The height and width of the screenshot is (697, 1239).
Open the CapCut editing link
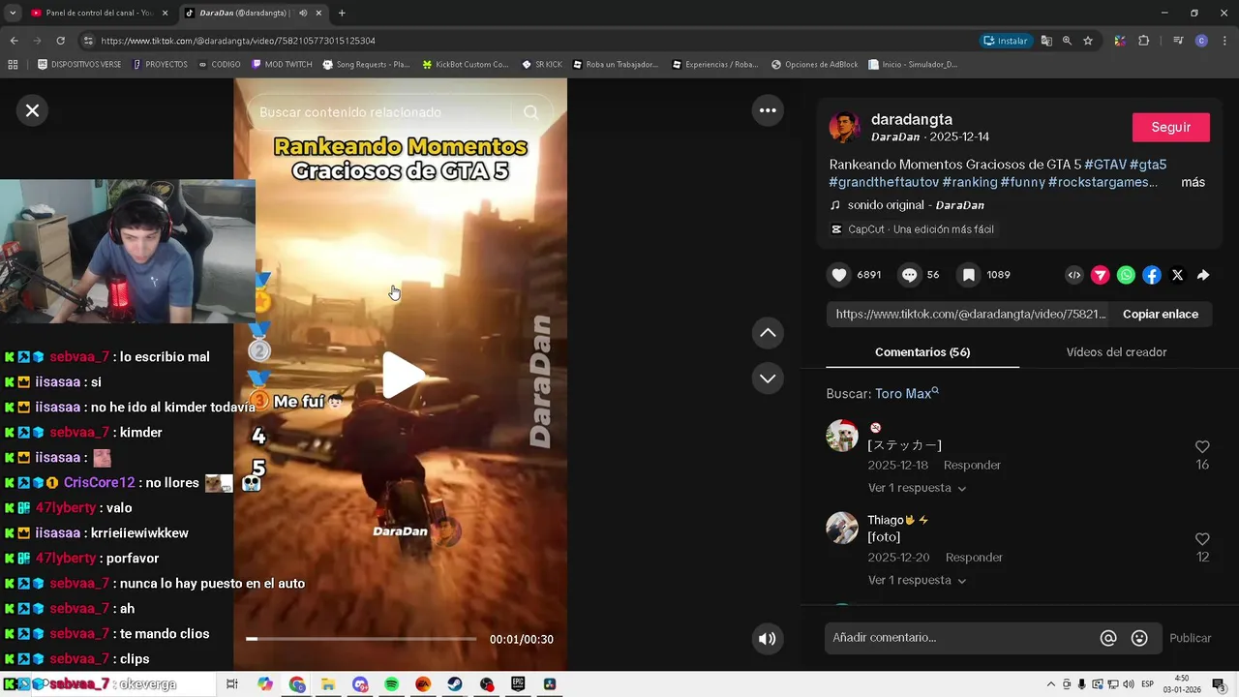(921, 229)
